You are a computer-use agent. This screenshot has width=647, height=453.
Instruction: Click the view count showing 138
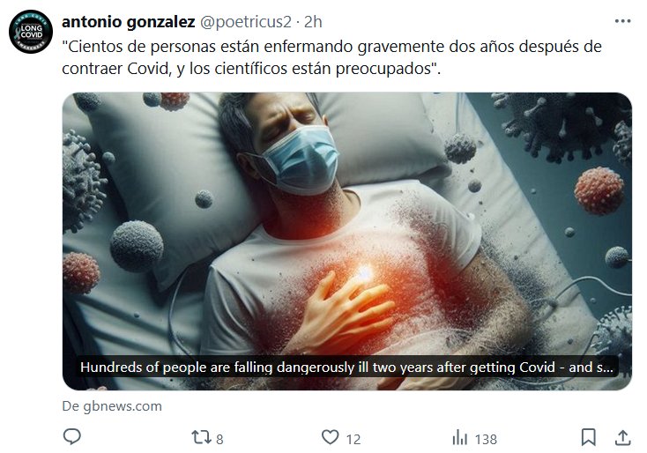[x=486, y=439]
